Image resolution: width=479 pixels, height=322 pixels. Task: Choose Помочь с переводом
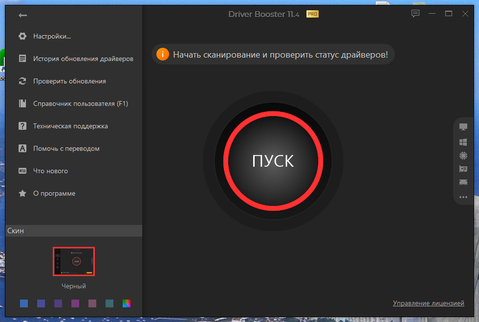coord(66,148)
